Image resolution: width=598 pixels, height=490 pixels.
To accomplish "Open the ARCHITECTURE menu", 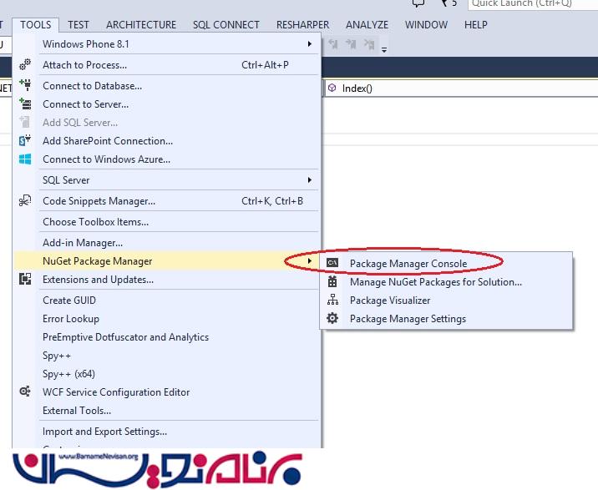I will (x=141, y=25).
